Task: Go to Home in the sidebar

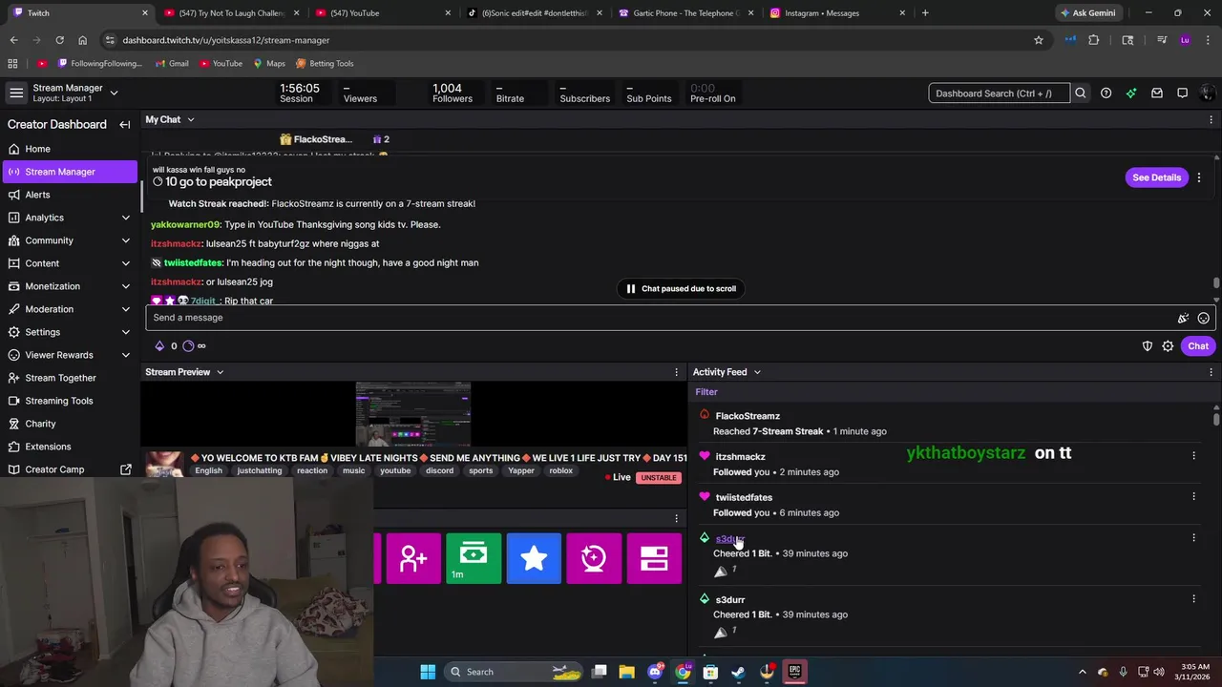Action: click(70, 149)
